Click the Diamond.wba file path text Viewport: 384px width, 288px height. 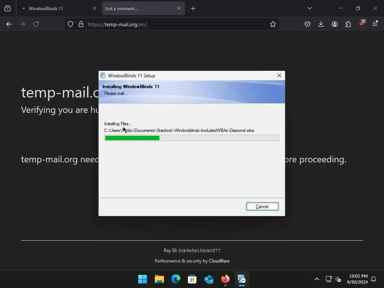point(179,130)
